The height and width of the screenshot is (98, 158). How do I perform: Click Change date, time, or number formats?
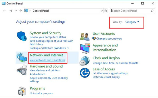[115, 63]
